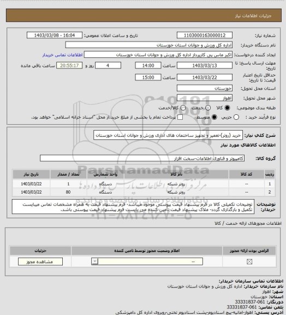Screen dimensions: 286x315
Task: Click the announcement date field 1403/03/08 - 16:04
Action: coord(55,36)
